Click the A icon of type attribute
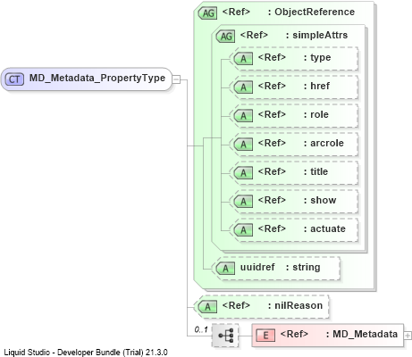Viewport: 412px width, 357px height. 243,59
